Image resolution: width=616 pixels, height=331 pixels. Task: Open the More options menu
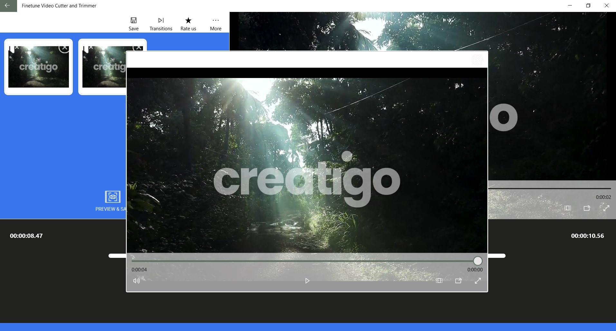click(x=215, y=23)
